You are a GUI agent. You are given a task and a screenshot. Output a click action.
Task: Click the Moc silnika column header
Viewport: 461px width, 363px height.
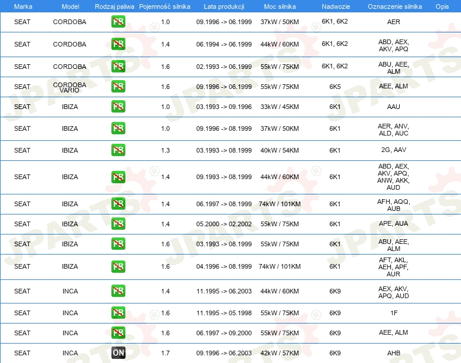[x=279, y=6]
